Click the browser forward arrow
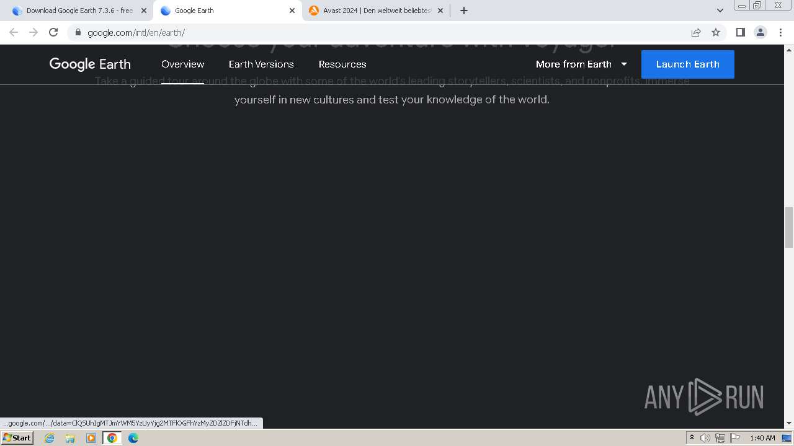 pyautogui.click(x=33, y=32)
